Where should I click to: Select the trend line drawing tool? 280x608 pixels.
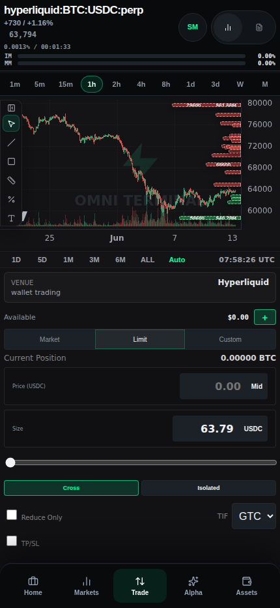[x=11, y=142]
